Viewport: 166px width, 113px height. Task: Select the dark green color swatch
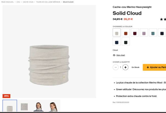pos(126,42)
